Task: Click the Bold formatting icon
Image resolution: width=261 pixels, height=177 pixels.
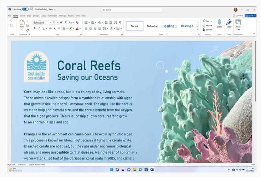Action: (x=34, y=28)
